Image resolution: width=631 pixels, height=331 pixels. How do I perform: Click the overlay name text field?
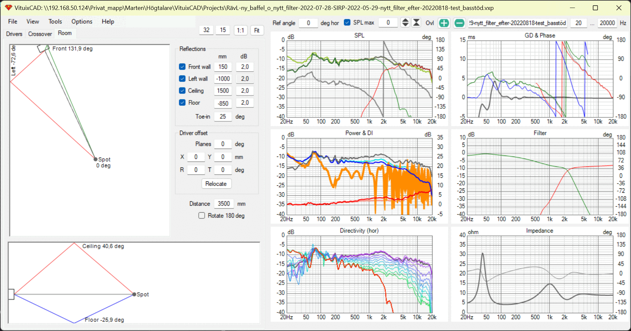[517, 23]
